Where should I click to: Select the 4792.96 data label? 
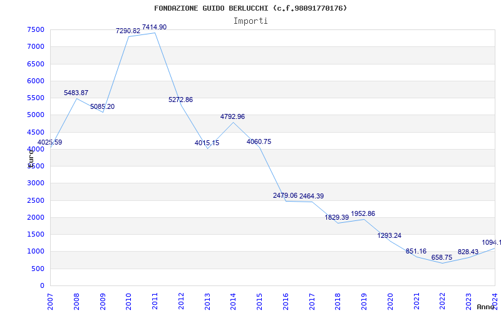coord(232,116)
